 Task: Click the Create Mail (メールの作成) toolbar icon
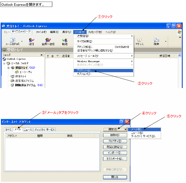[12, 42]
